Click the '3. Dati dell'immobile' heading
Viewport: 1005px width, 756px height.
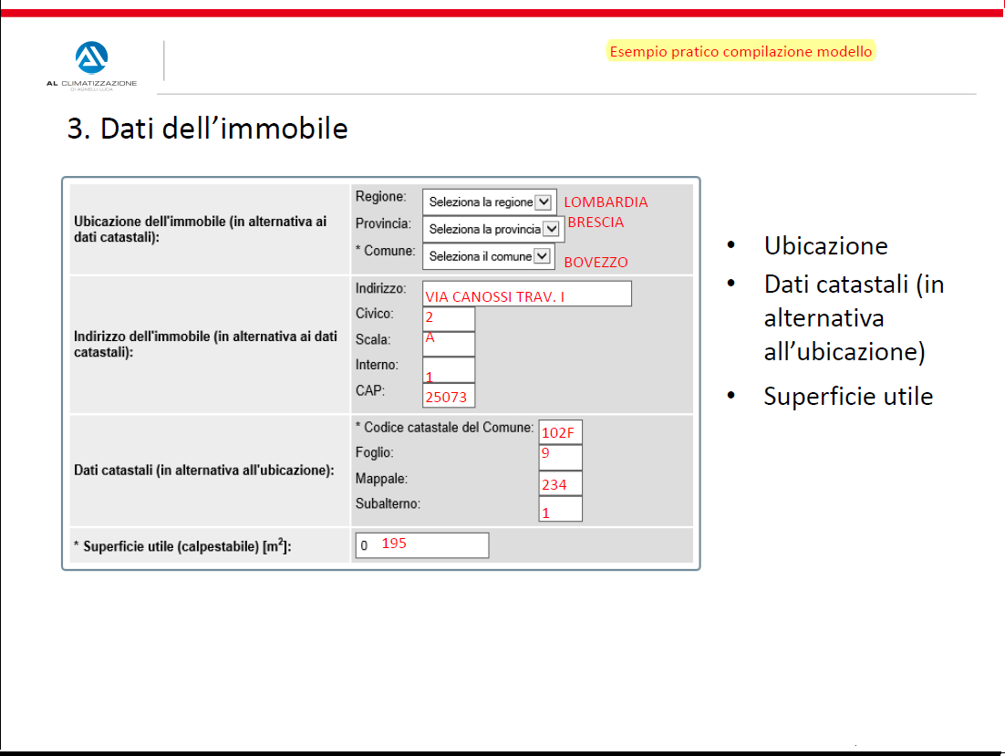point(207,129)
